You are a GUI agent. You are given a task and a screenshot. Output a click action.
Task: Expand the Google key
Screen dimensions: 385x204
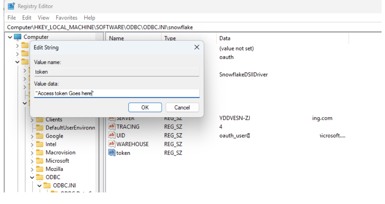pos(32,136)
